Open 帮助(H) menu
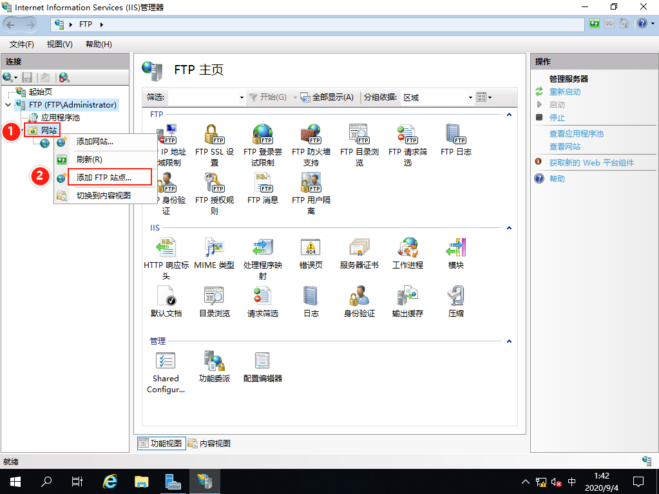The width and height of the screenshot is (659, 494). click(99, 44)
